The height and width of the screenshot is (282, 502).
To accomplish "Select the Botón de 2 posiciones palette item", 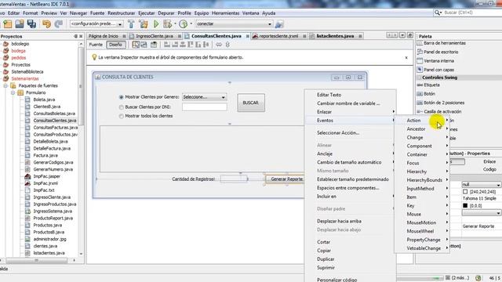I will click(x=444, y=103).
